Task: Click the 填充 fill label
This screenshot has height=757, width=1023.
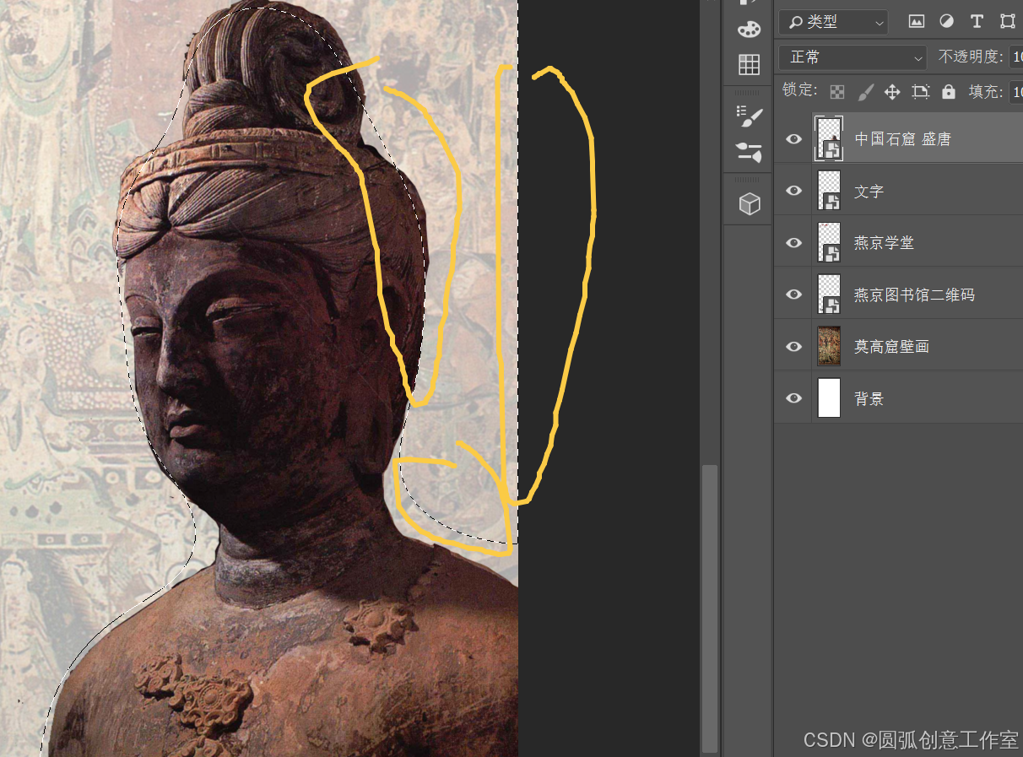Action: (x=985, y=91)
